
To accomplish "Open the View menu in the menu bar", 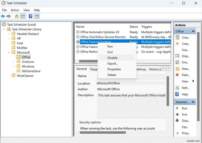I will 27,10.
